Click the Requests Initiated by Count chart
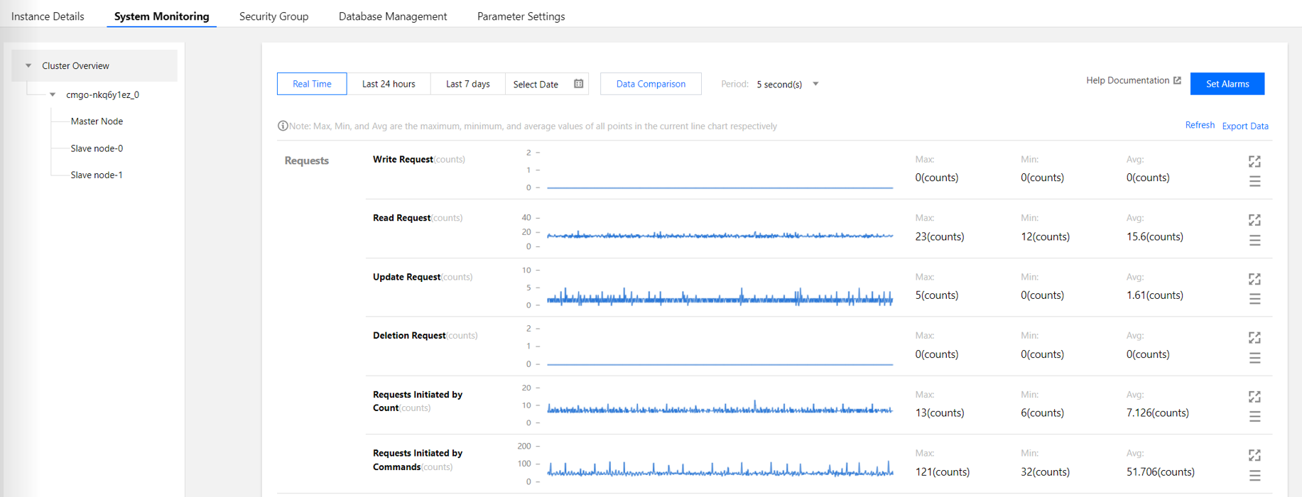This screenshot has height=497, width=1302. (720, 406)
